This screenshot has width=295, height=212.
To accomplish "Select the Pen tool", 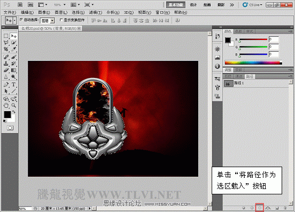I will click(6, 84).
